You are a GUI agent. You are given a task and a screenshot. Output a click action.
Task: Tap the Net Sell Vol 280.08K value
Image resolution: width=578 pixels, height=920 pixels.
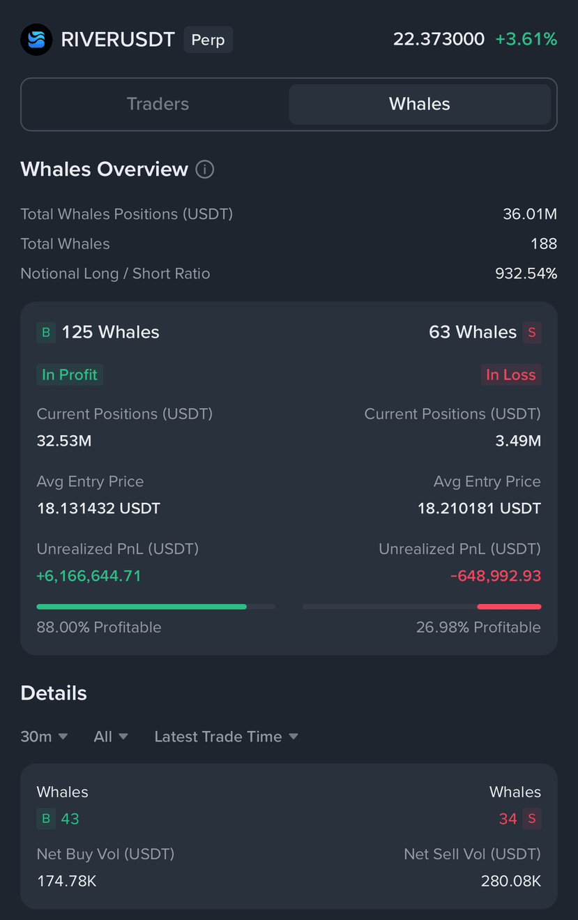(x=511, y=881)
